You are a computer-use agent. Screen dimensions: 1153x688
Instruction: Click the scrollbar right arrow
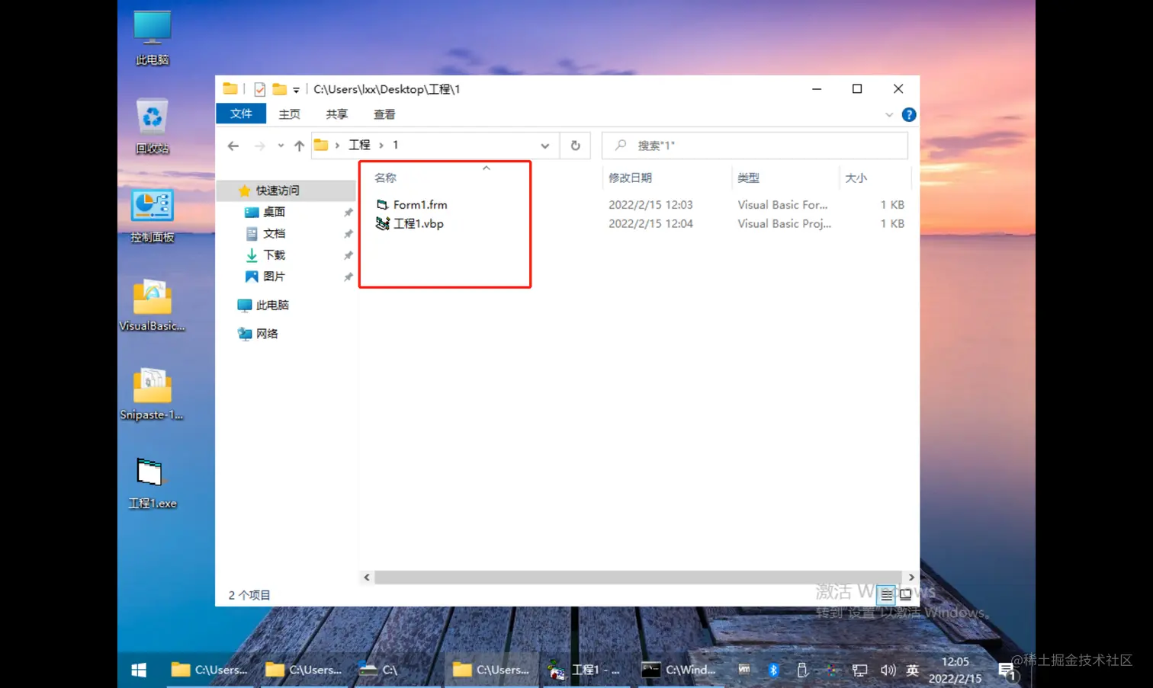pyautogui.click(x=911, y=578)
